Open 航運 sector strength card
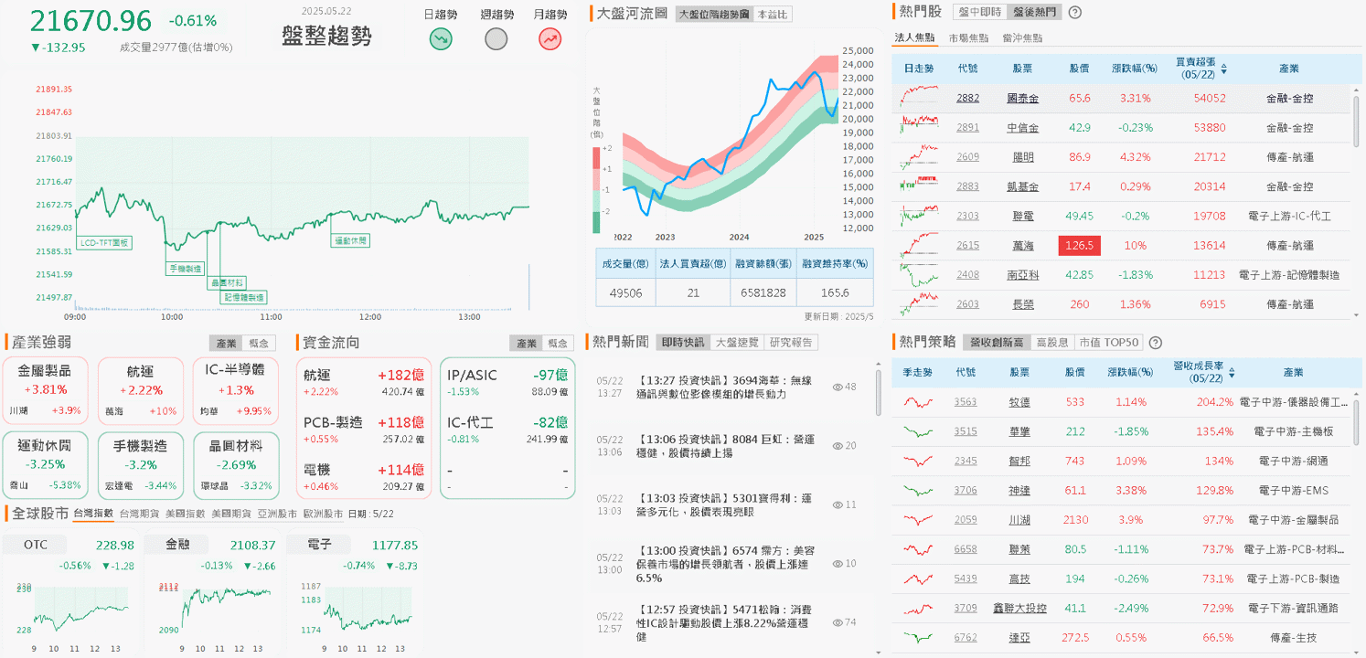The image size is (1366, 658). 141,391
